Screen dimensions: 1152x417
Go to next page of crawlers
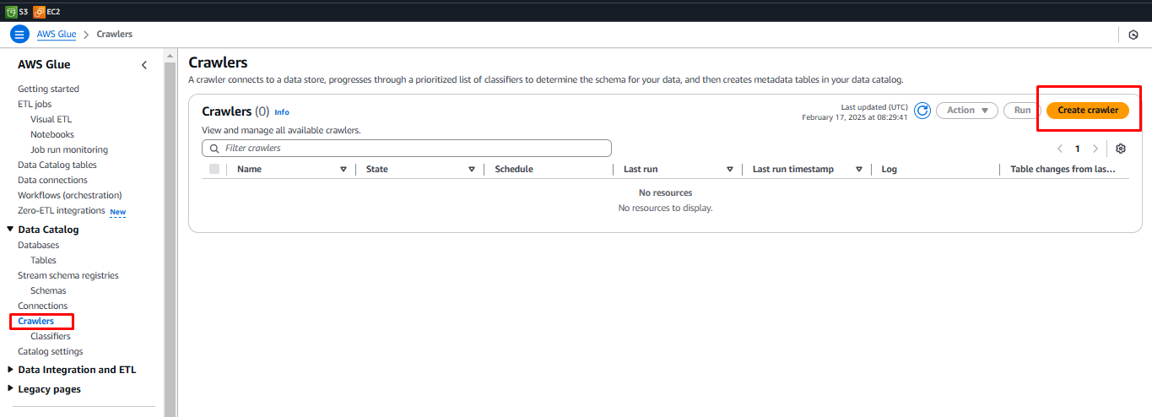(1095, 149)
